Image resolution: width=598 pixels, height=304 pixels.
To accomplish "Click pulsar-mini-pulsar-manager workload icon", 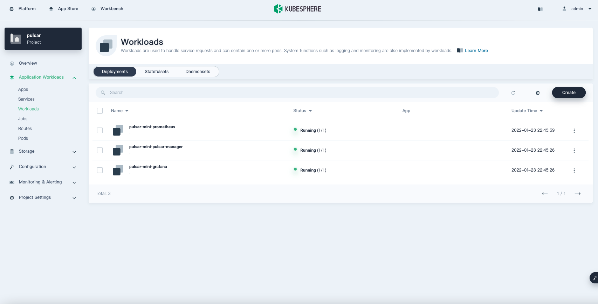I will 118,150.
